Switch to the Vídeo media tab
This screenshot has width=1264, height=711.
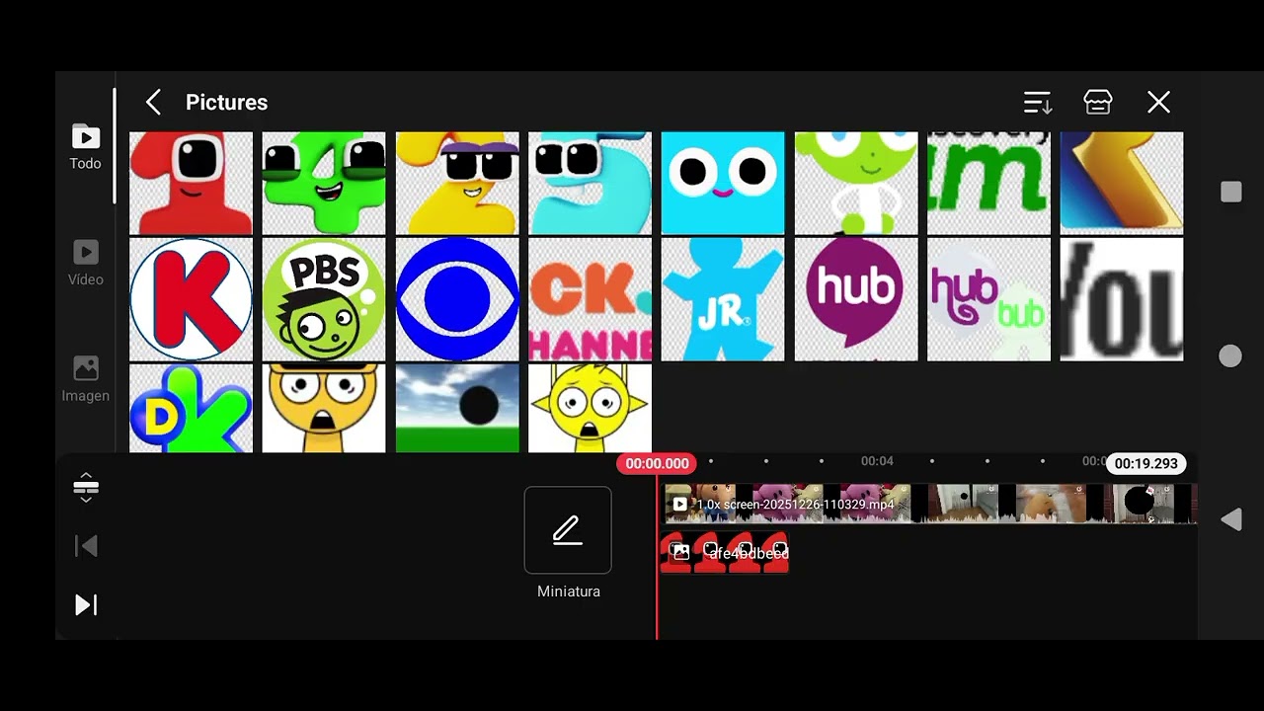(x=85, y=263)
